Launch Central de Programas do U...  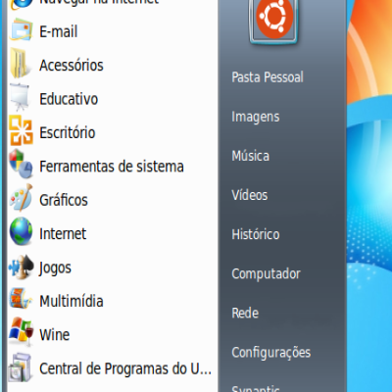(125, 368)
